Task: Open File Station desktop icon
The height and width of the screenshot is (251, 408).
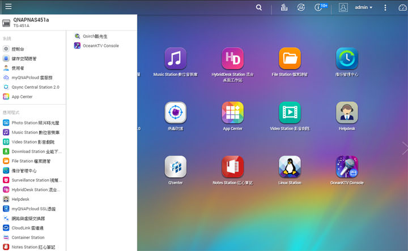Action: (290, 59)
